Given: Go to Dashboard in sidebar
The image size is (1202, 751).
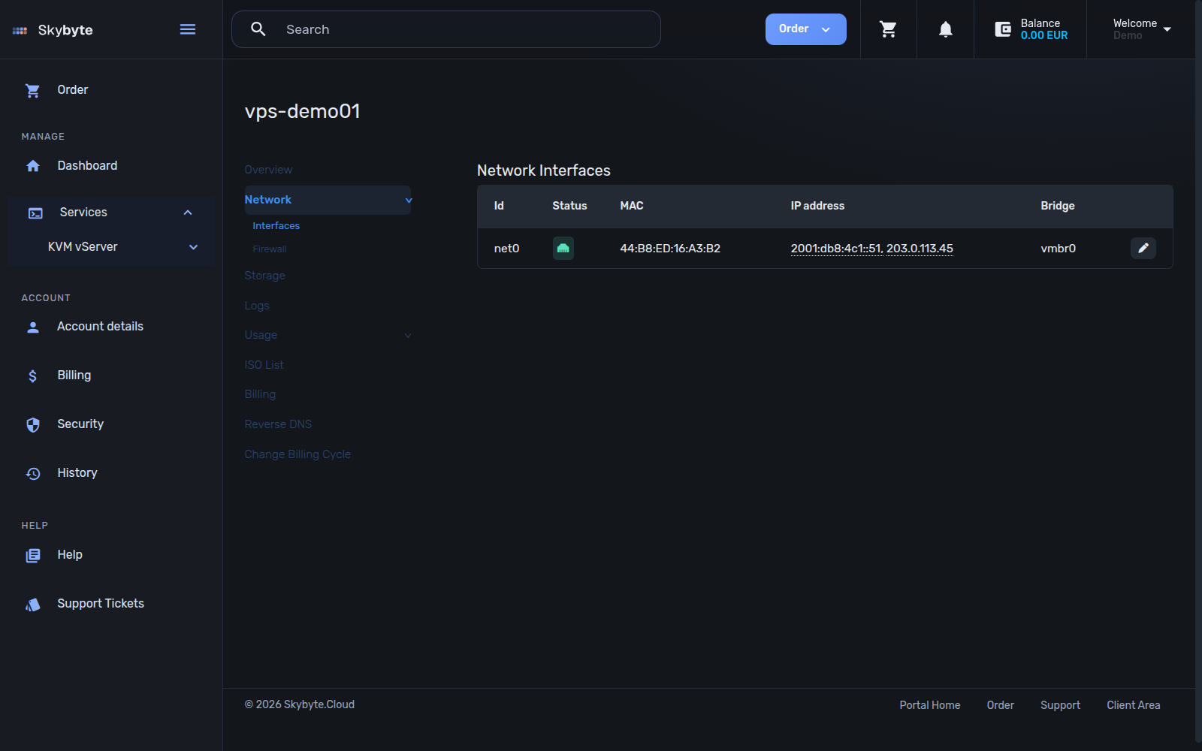Looking at the screenshot, I should click(87, 166).
